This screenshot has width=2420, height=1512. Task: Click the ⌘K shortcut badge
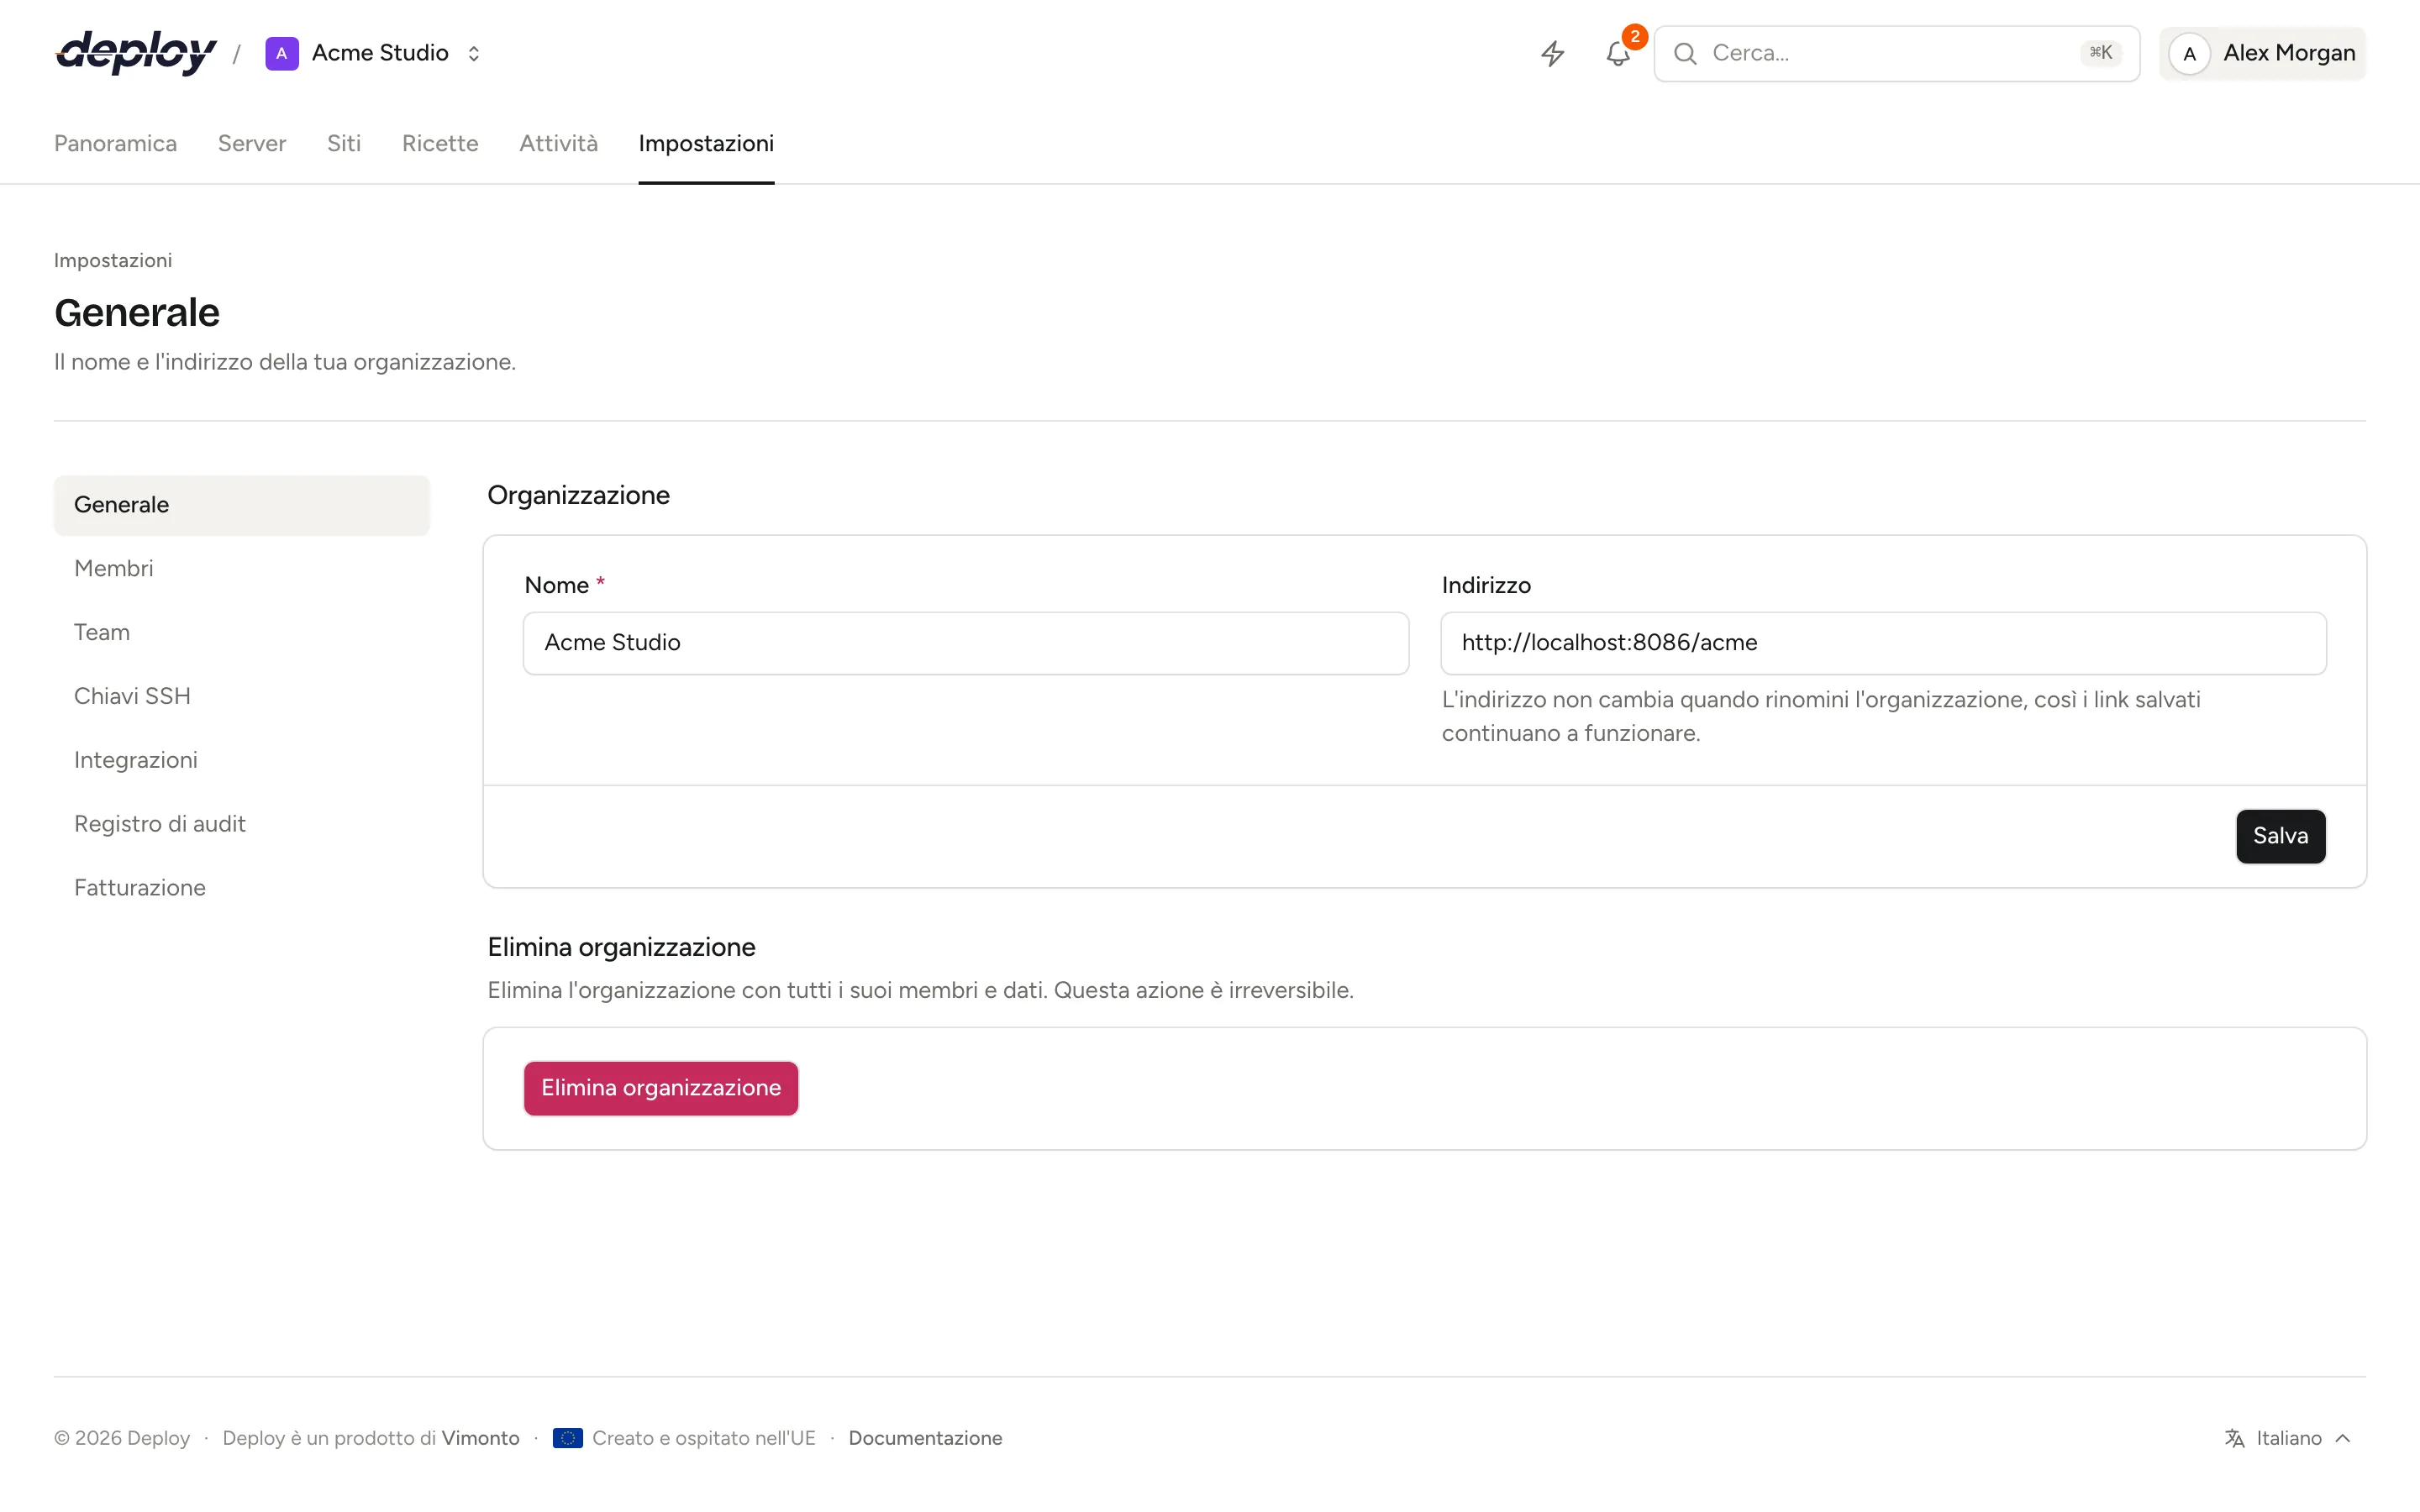coord(2101,53)
